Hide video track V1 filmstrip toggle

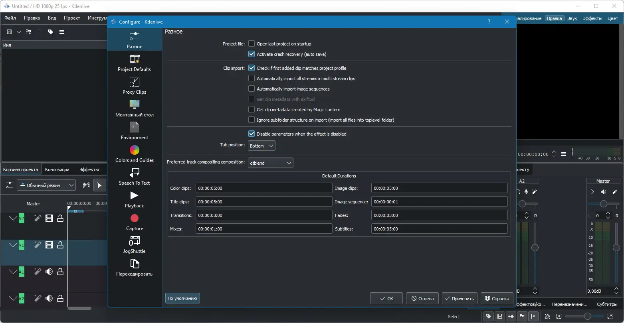(49, 245)
